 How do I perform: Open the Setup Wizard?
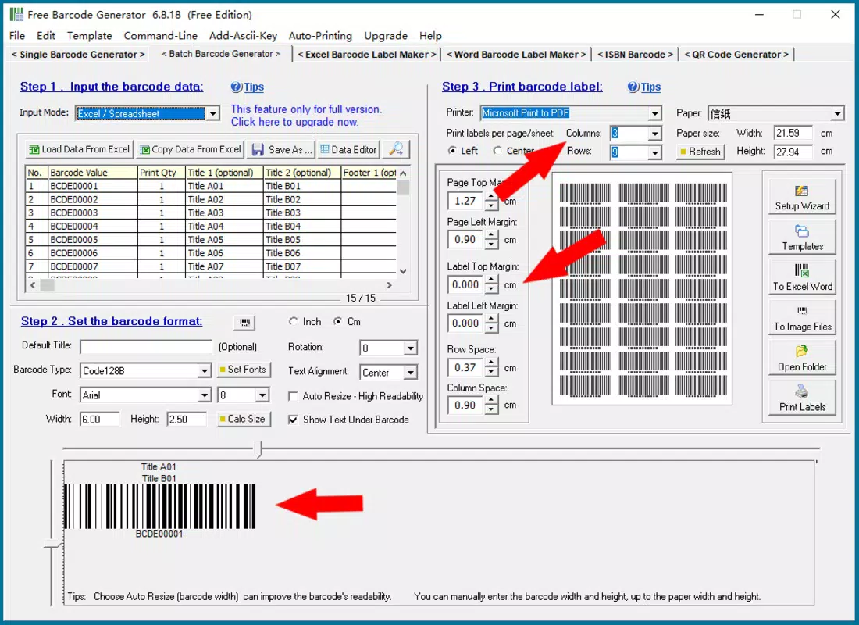pyautogui.click(x=802, y=198)
